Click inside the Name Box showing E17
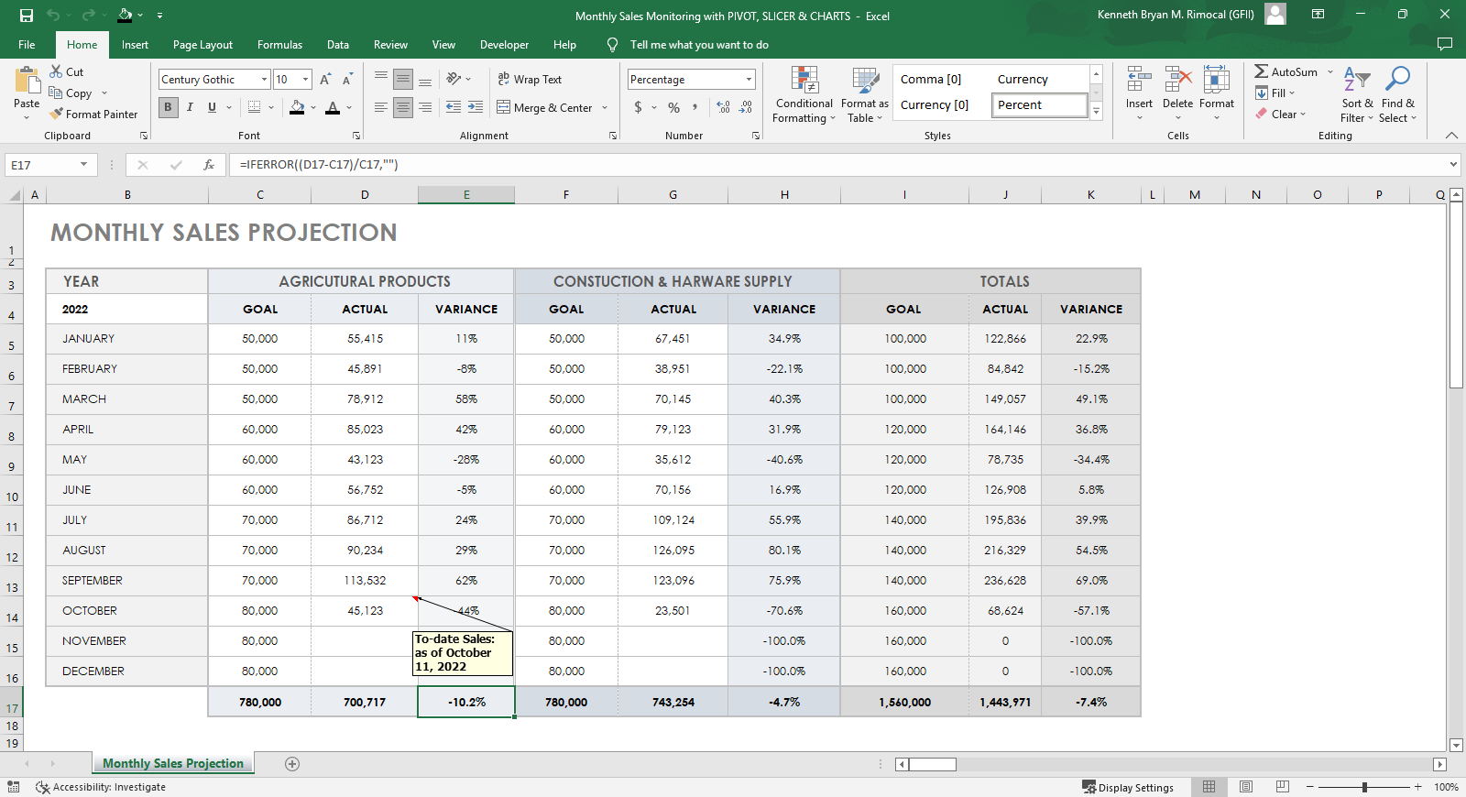This screenshot has width=1466, height=797. coord(41,165)
